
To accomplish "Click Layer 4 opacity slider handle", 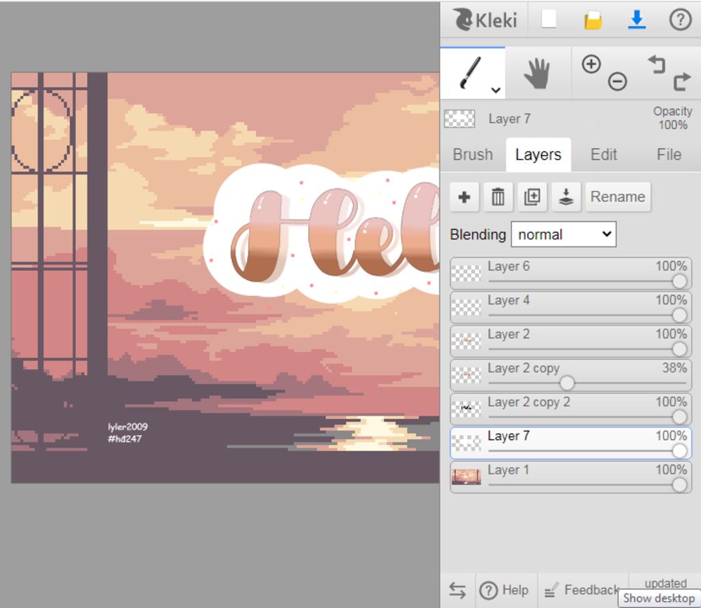I will (x=679, y=316).
